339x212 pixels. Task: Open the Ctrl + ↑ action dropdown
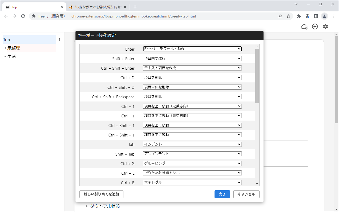pos(192,106)
